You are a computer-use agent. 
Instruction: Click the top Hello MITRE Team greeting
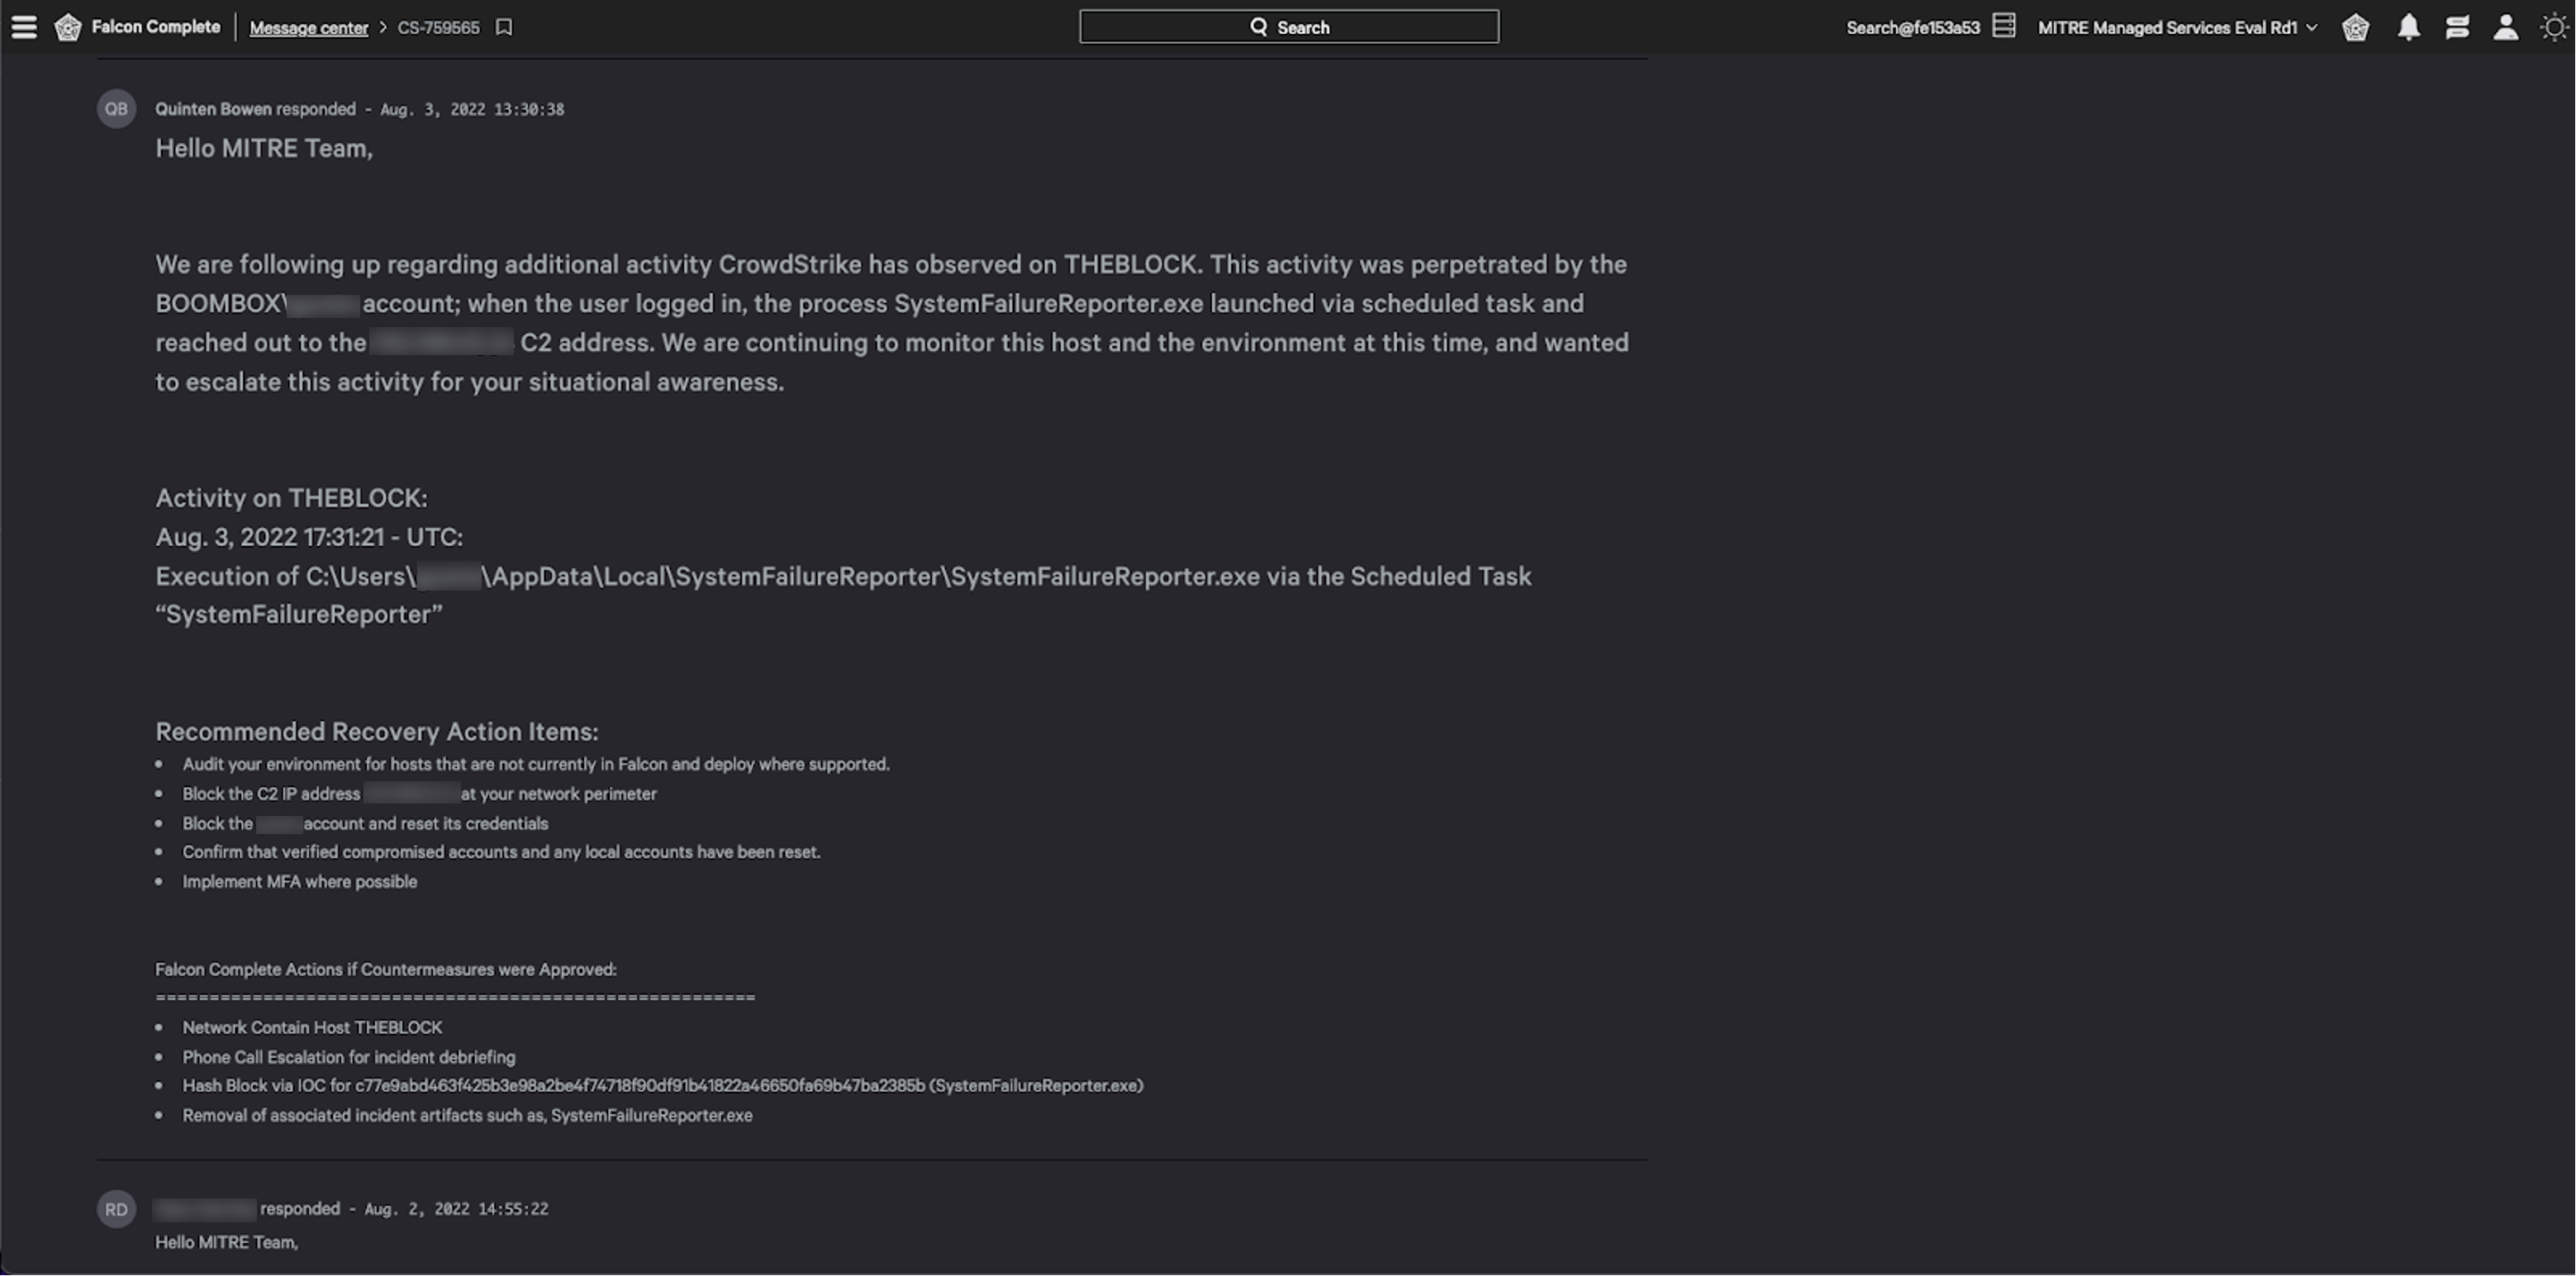(x=264, y=148)
